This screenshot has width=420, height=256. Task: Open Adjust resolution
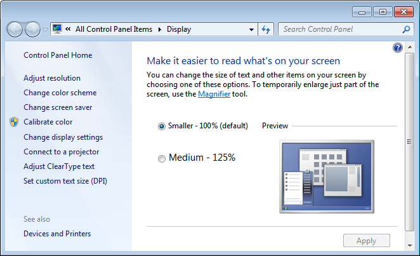click(52, 78)
